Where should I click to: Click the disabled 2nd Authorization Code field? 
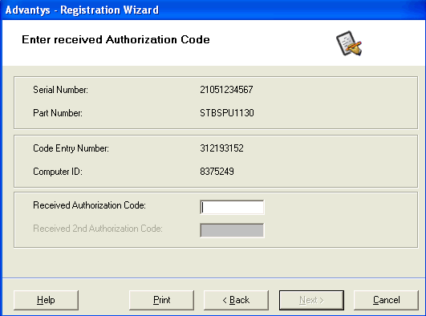(232, 230)
